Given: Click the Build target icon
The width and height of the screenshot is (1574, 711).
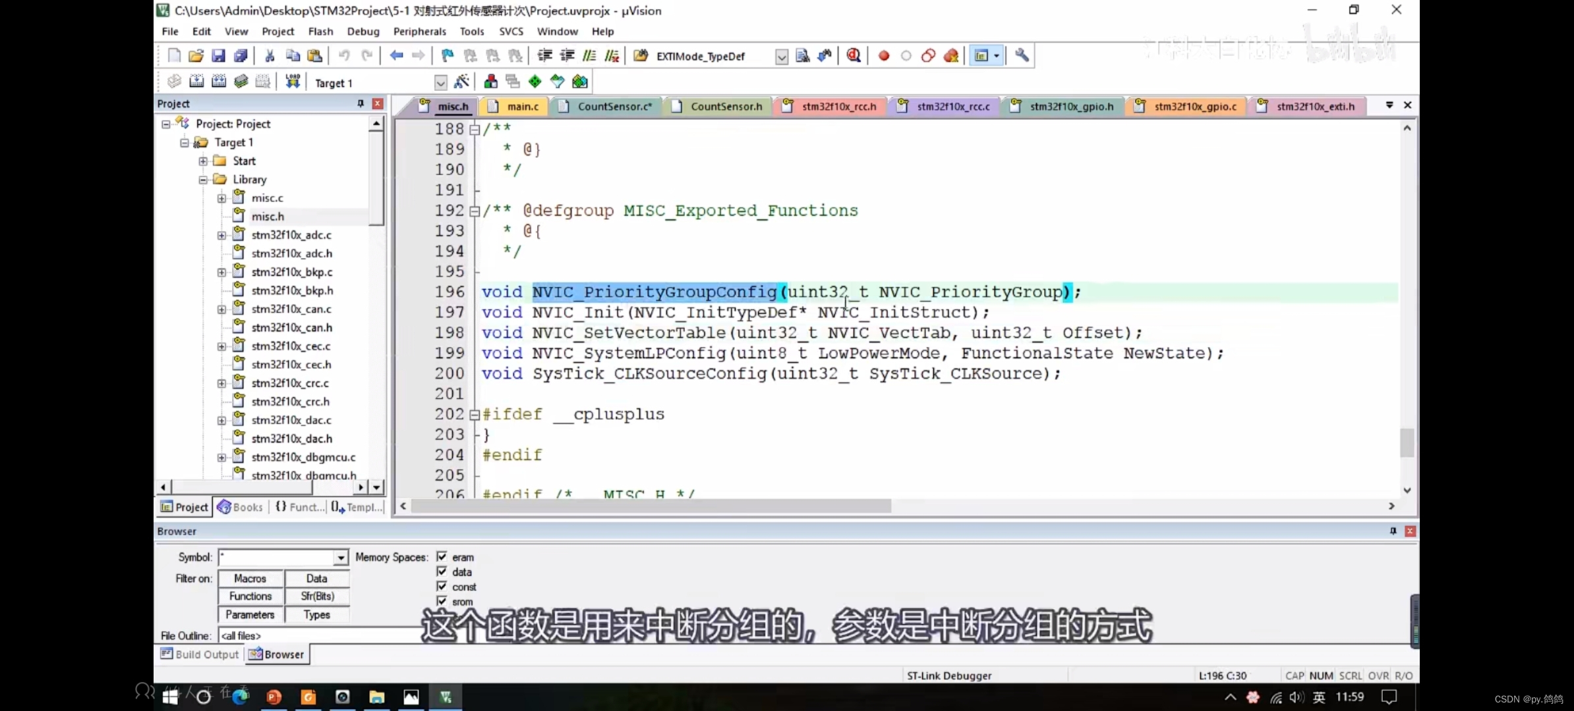Looking at the screenshot, I should 196,82.
